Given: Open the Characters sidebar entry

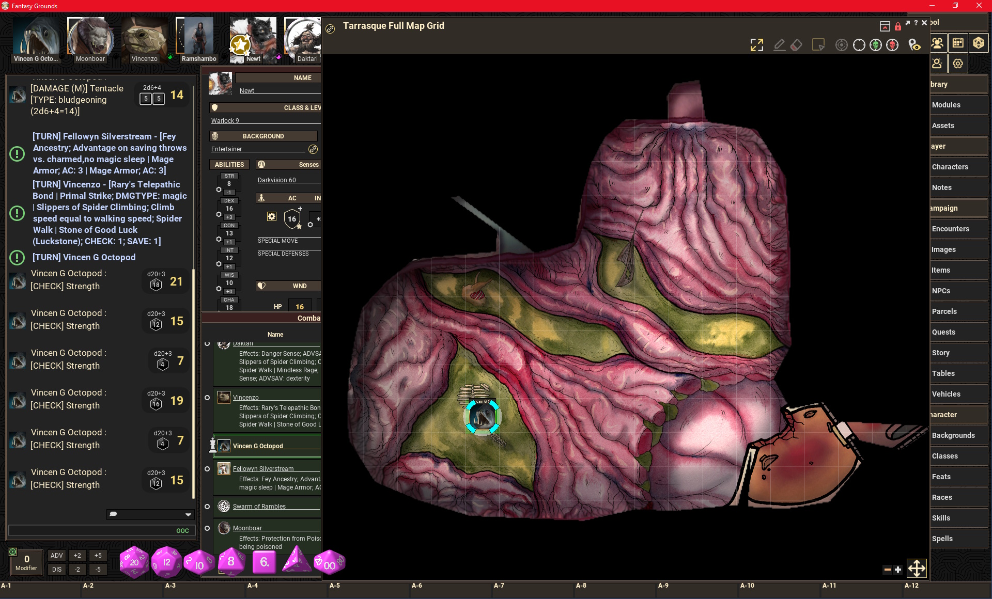Looking at the screenshot, I should [958, 167].
